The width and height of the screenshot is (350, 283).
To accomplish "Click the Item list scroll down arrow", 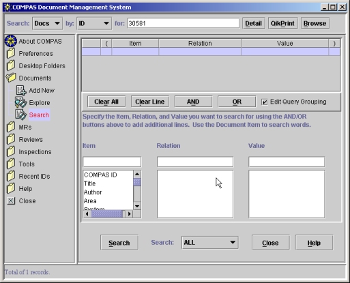I will [137, 206].
